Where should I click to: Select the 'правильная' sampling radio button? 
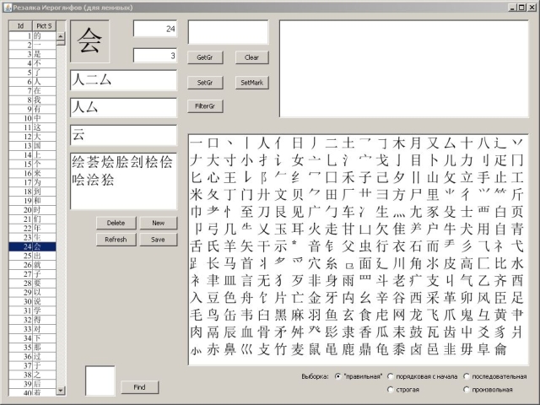337,376
